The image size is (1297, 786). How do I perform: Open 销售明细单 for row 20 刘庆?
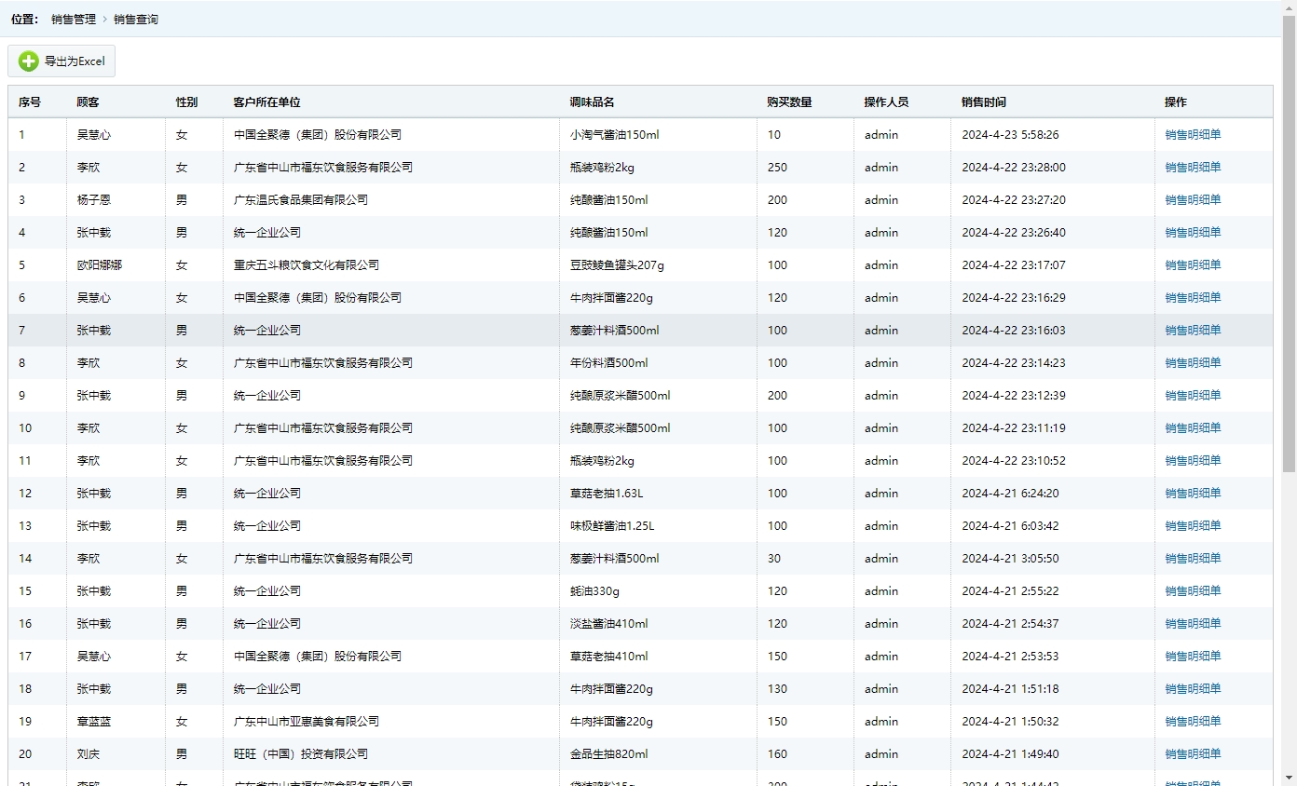point(1192,754)
